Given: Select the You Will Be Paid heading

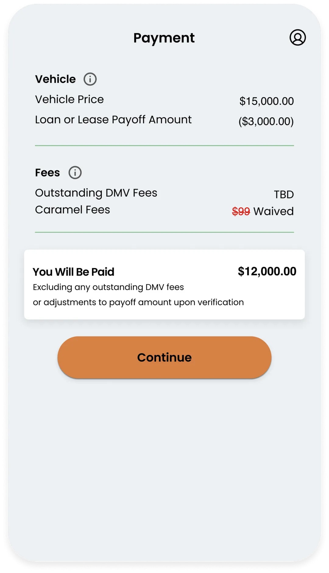Looking at the screenshot, I should pyautogui.click(x=73, y=272).
